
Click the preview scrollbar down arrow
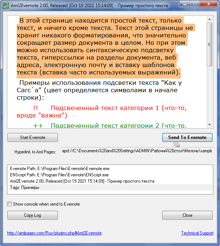(x=210, y=125)
